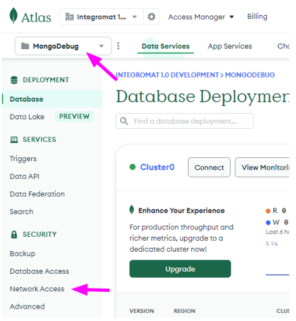Screen dimensions: 296x321
Task: Click the Cluster0 green status dot
Action: click(x=133, y=167)
